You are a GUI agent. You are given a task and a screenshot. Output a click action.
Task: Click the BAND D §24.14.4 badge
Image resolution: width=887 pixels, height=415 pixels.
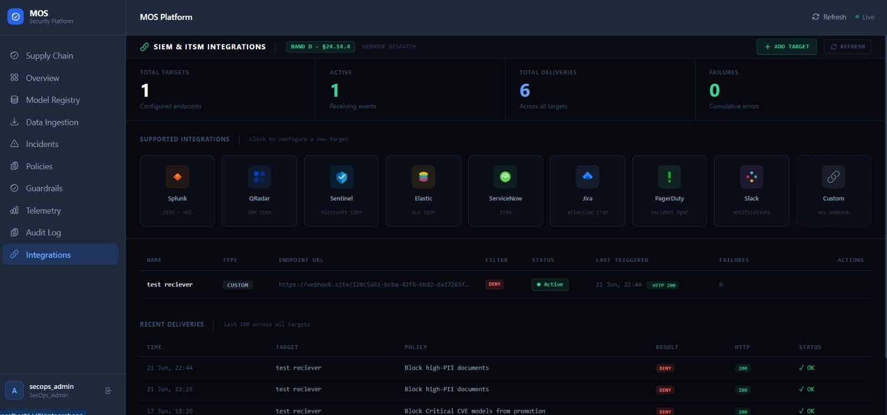pyautogui.click(x=320, y=47)
